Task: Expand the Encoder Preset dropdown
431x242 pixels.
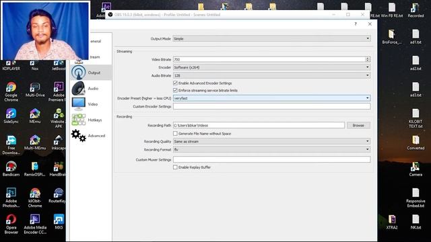Action: coord(271,98)
